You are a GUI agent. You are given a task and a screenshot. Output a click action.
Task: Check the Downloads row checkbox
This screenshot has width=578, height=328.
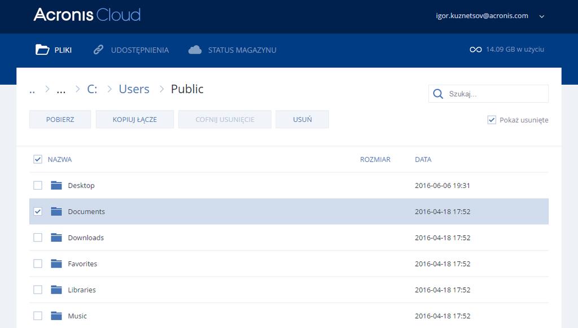point(38,237)
